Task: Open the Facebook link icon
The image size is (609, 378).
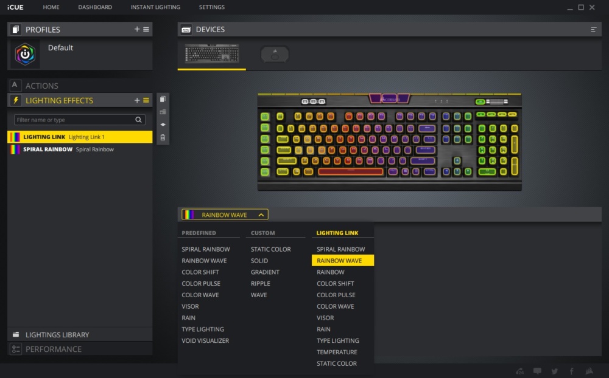Action: (571, 371)
